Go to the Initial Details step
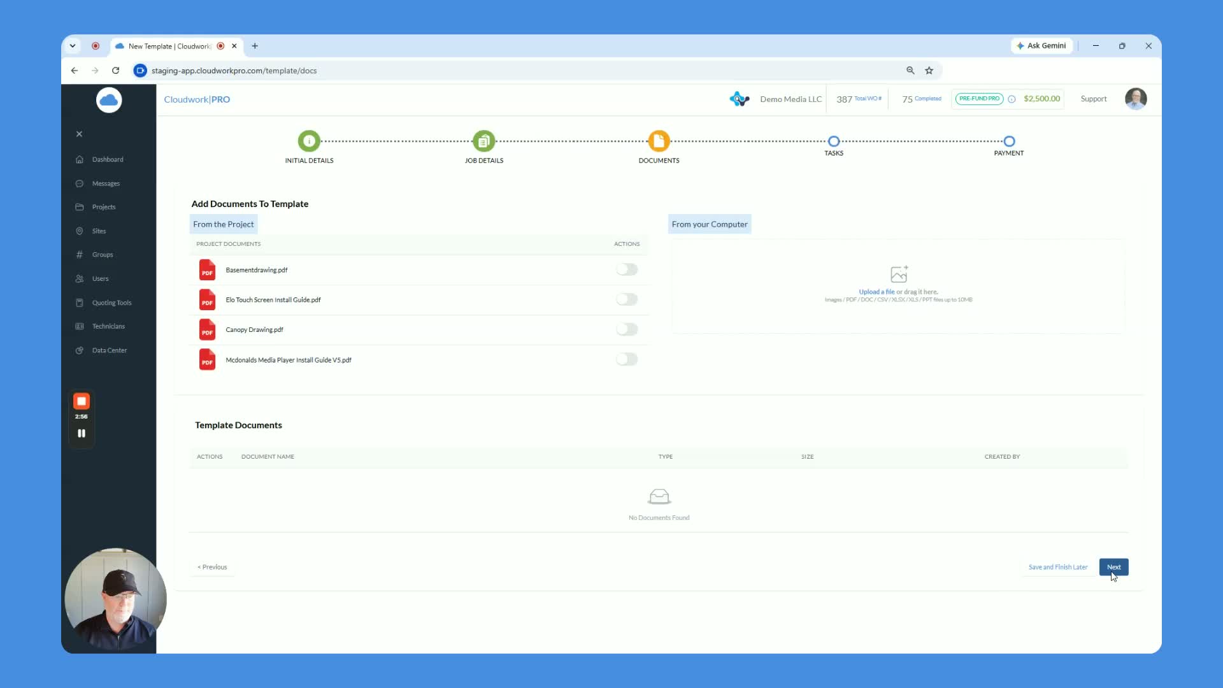The height and width of the screenshot is (688, 1223). click(x=309, y=141)
